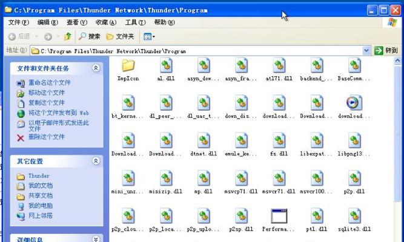Select the msvcr71.dll file icon
Viewport: 404px width, 242px height.
click(279, 178)
